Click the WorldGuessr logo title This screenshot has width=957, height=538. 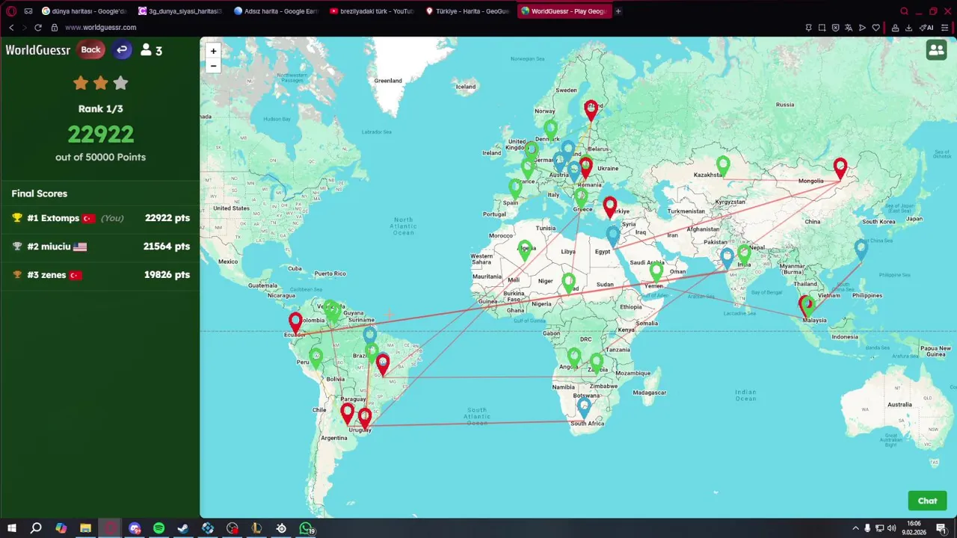click(x=38, y=50)
